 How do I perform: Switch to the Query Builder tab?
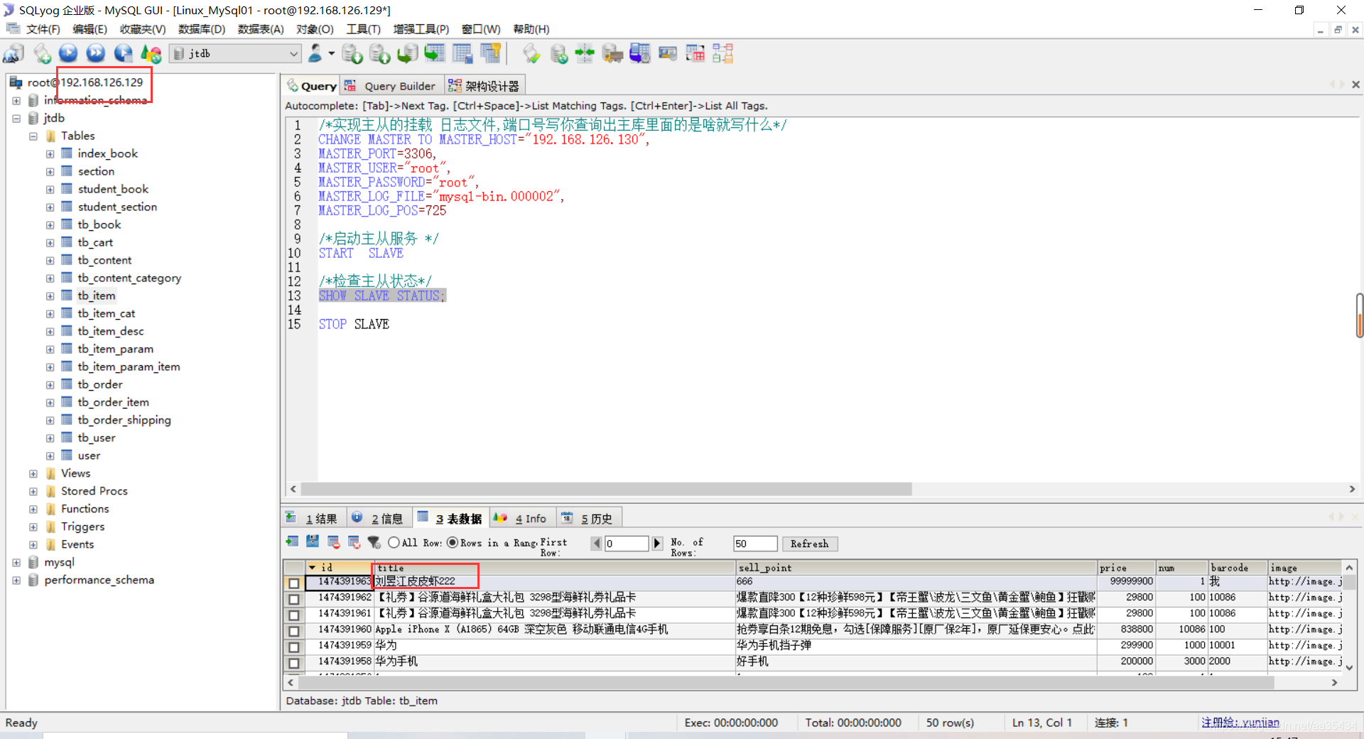point(391,86)
